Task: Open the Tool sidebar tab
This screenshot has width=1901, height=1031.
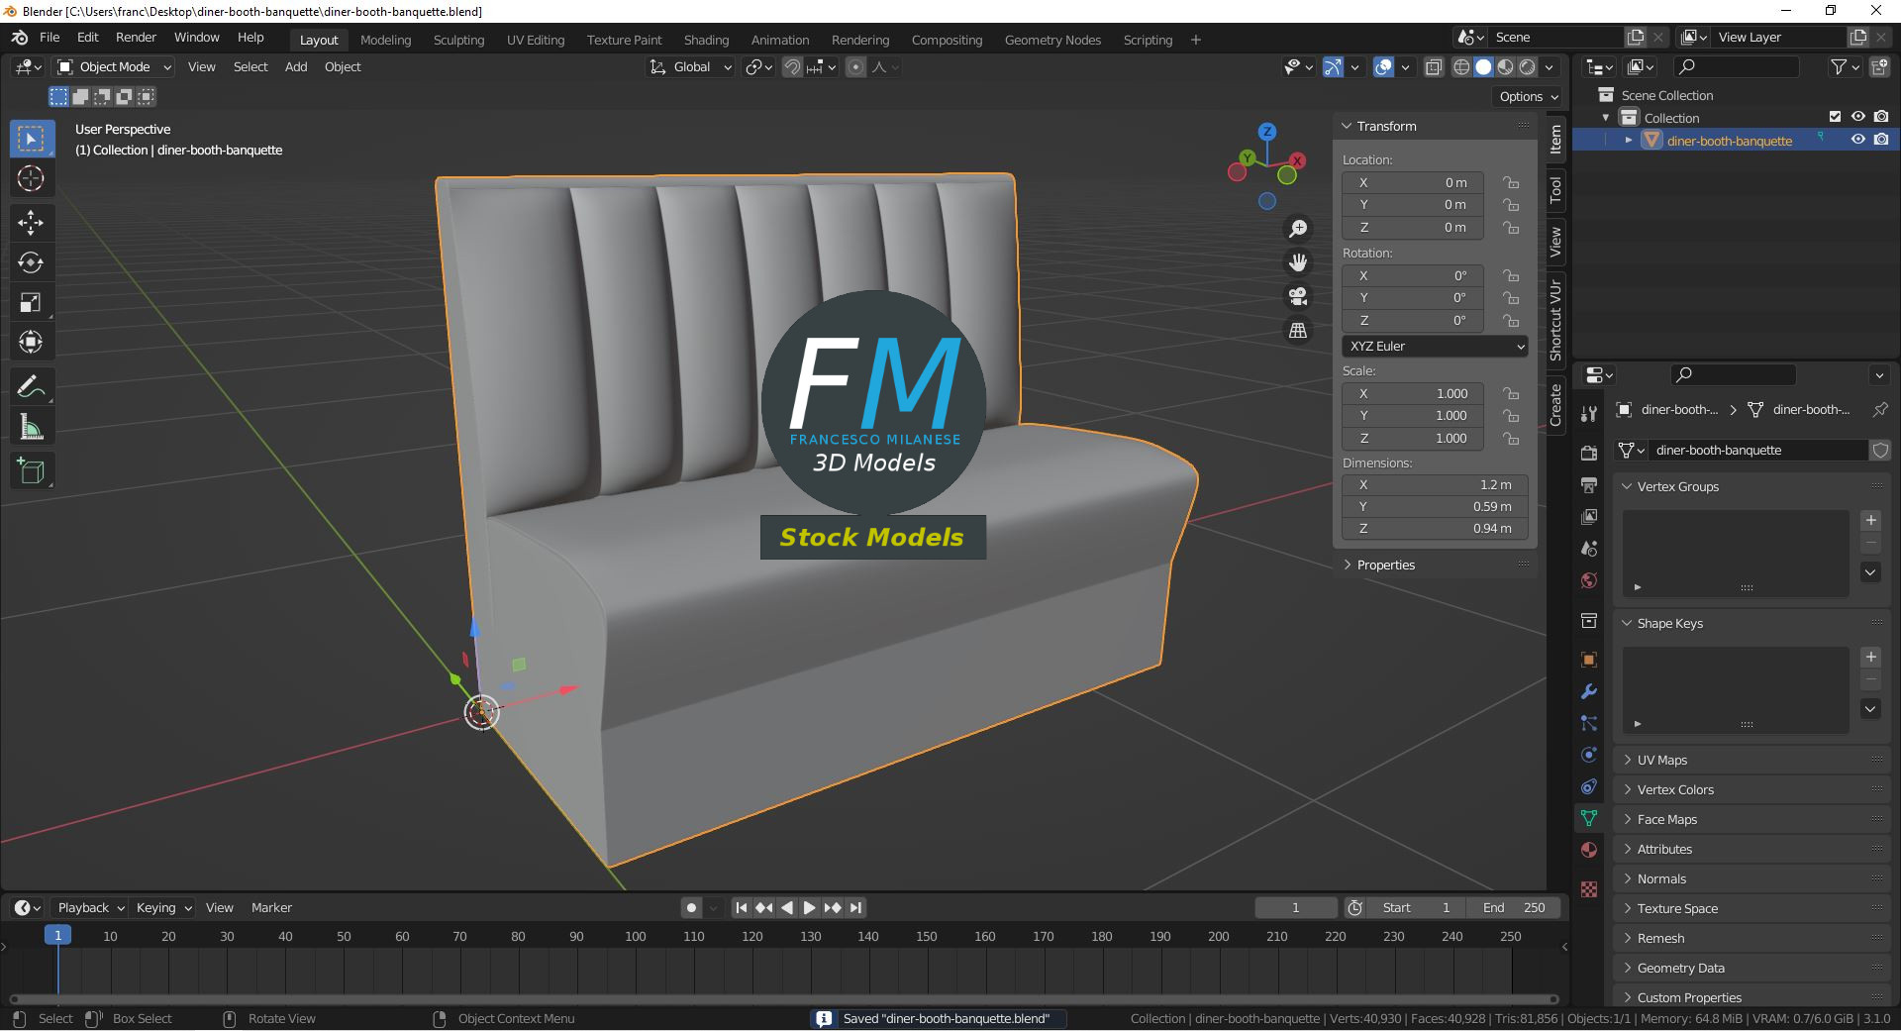Action: tap(1555, 188)
